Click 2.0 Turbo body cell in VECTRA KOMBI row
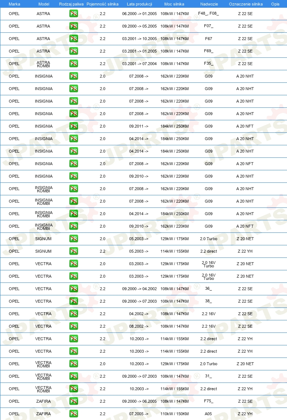 point(208,364)
